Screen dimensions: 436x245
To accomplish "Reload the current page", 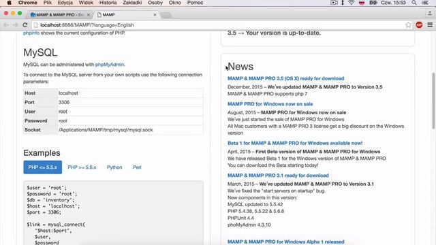I will point(25,25).
